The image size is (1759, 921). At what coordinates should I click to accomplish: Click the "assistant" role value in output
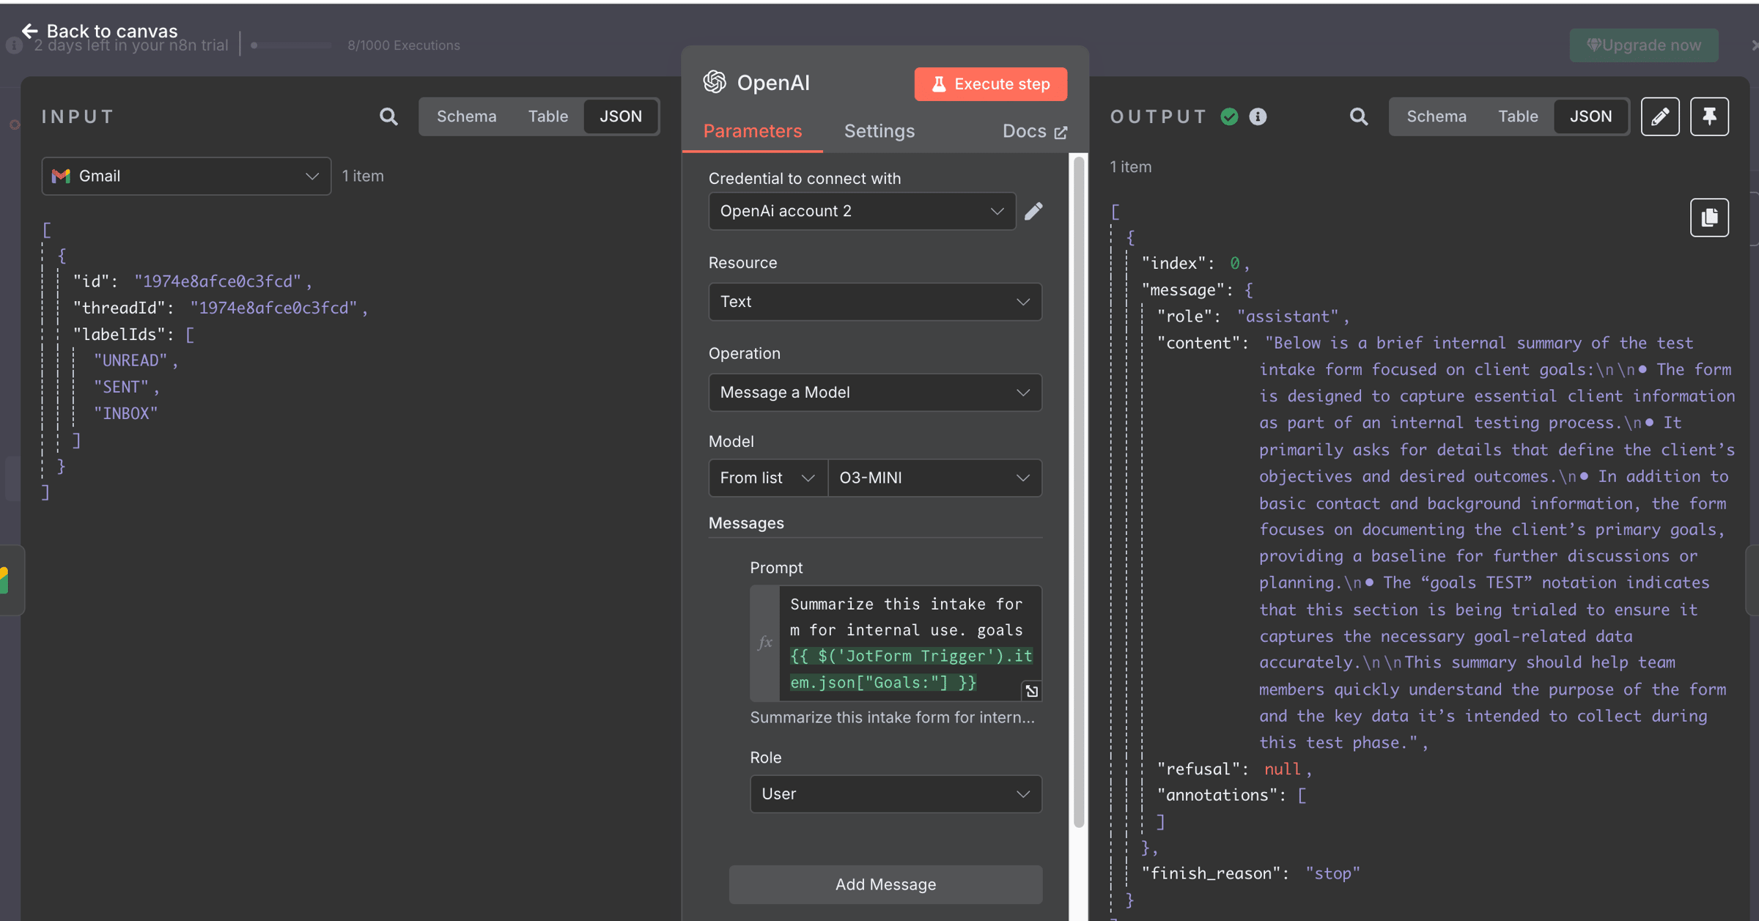click(x=1288, y=317)
